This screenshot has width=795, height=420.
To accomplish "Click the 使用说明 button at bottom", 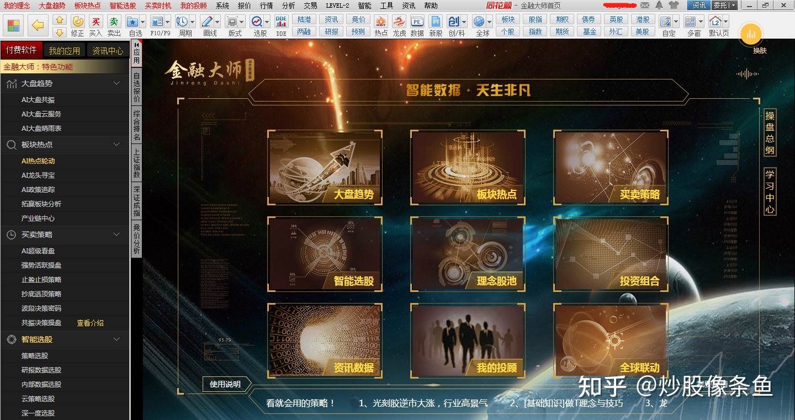I will pos(227,384).
